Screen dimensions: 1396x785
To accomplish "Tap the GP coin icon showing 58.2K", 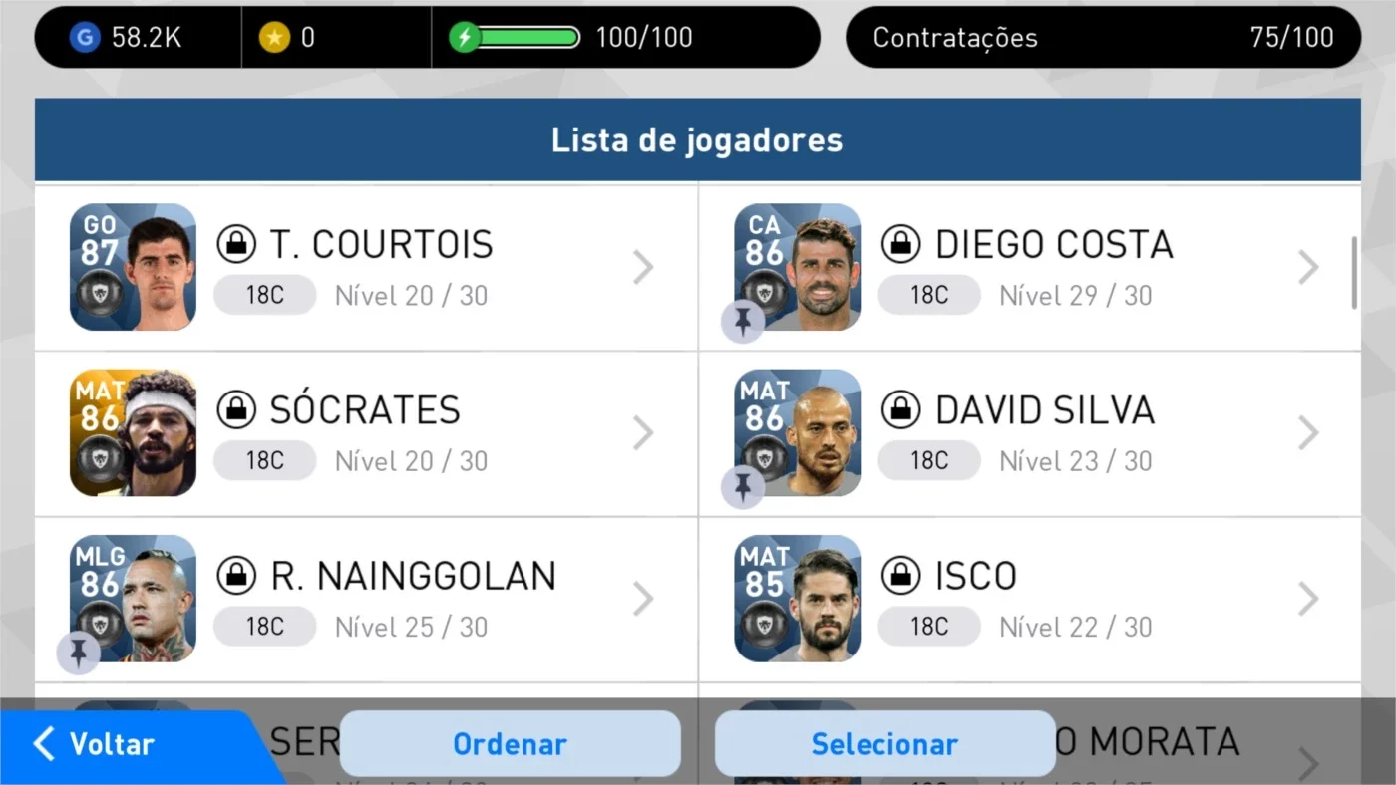I will pos(85,38).
